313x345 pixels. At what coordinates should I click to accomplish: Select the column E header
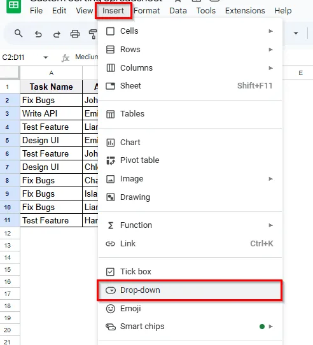(300, 73)
